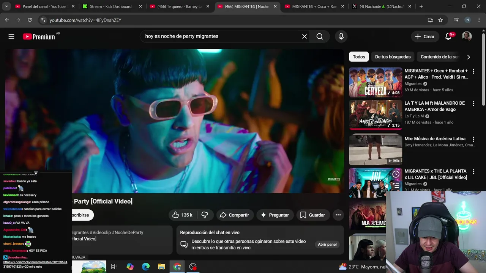Go back with the browser back arrow
This screenshot has width=486, height=273.
(x=7, y=20)
